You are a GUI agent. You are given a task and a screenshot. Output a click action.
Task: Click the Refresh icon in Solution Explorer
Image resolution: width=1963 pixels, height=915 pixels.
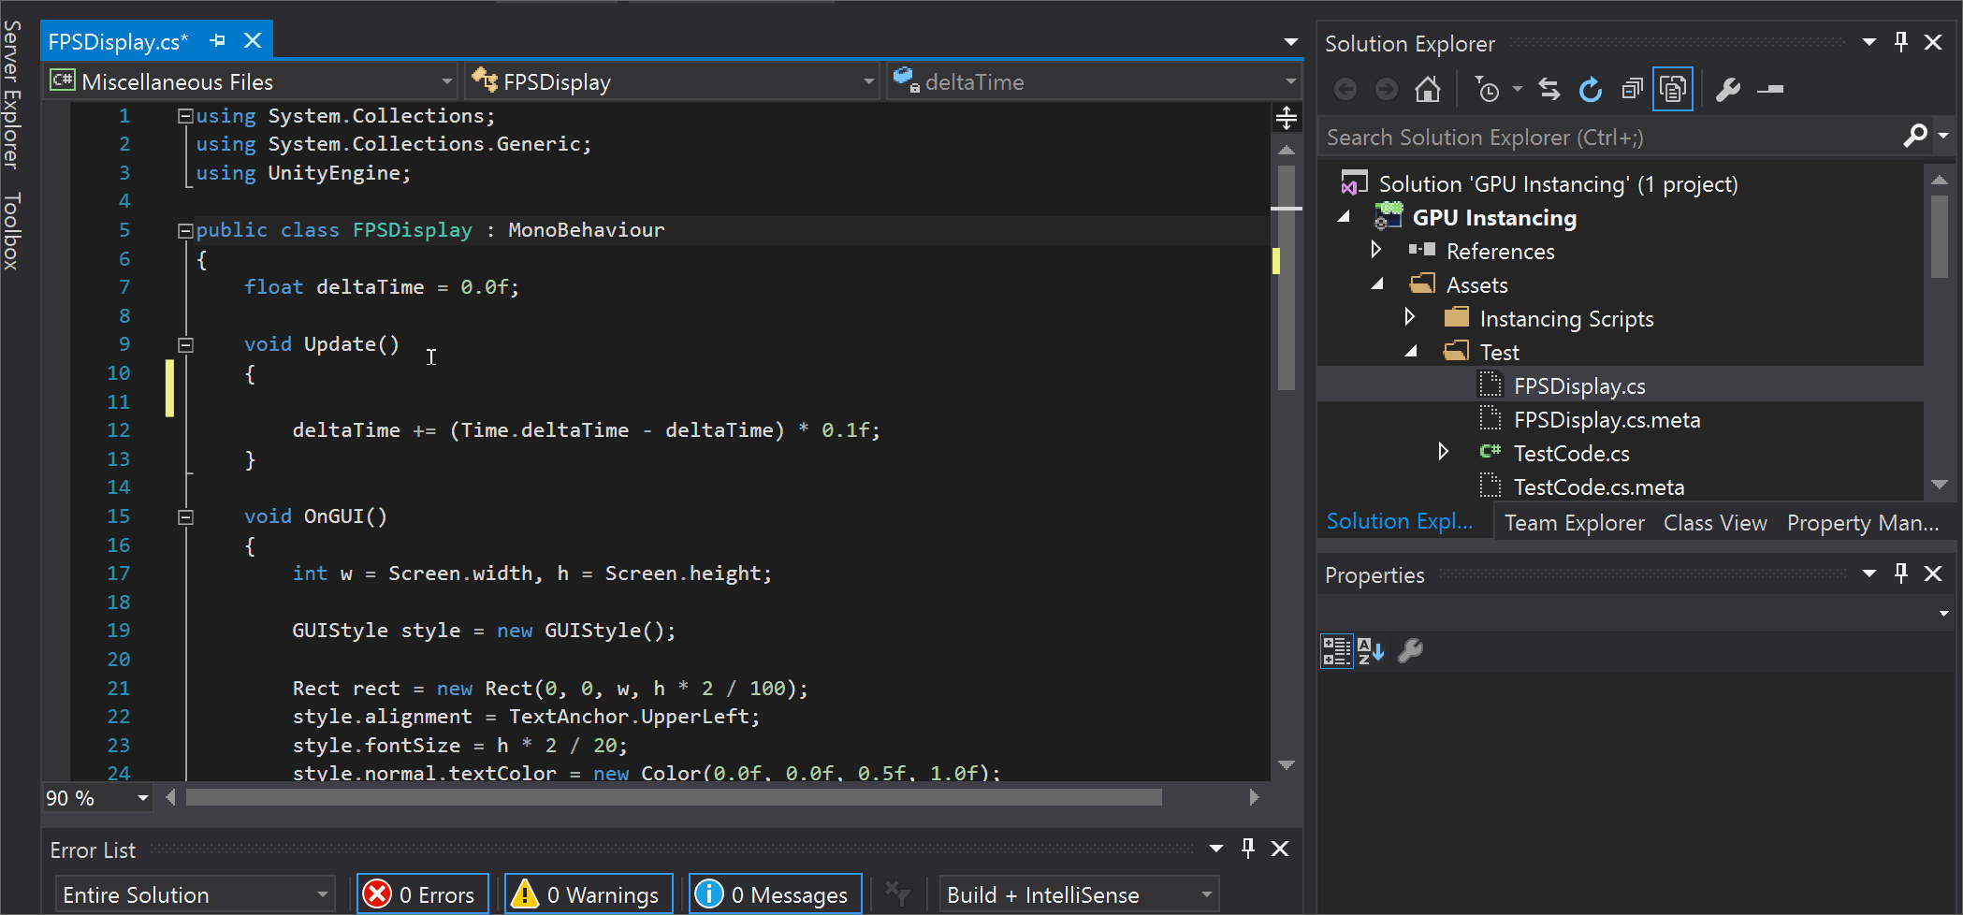click(1591, 89)
